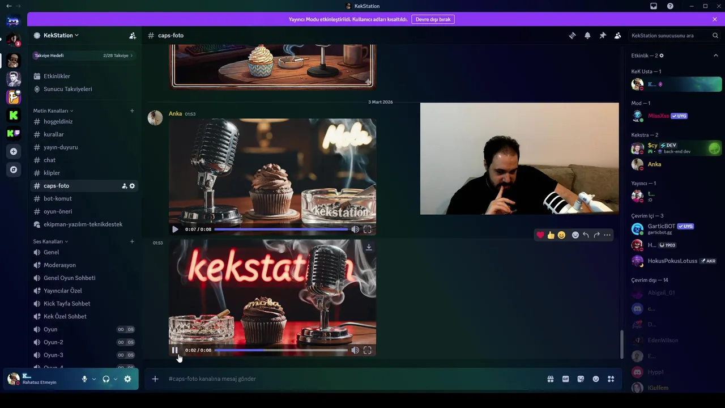
Task: Toggle fullscreen on the first video
Action: coord(368,229)
